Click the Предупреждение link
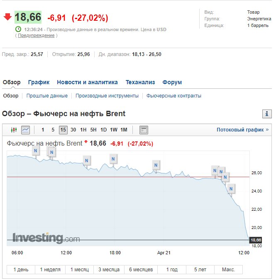This screenshot has width=276, height=280. [x=36, y=35]
